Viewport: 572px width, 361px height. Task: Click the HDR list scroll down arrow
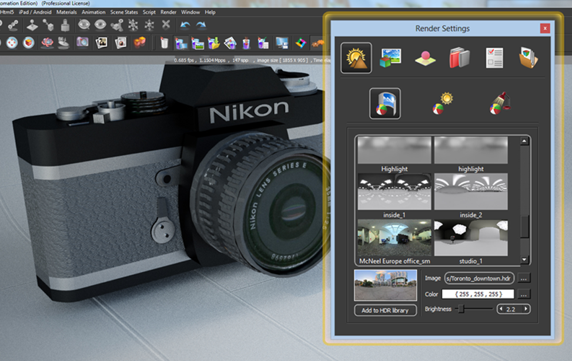(524, 259)
